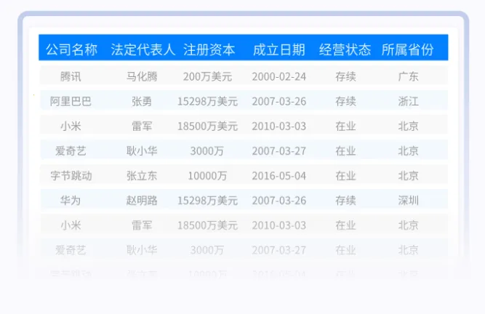This screenshot has width=485, height=314.
Task: Click the 200万美元 registered capital cell
Action: point(207,76)
